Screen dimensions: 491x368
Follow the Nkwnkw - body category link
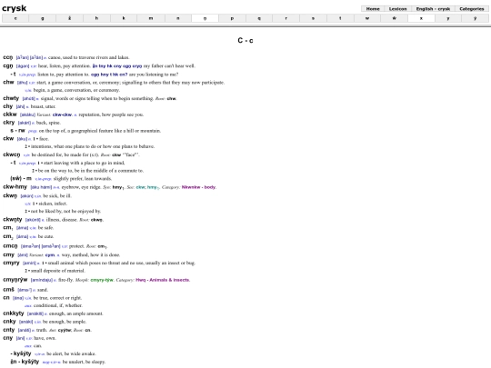tap(198, 187)
